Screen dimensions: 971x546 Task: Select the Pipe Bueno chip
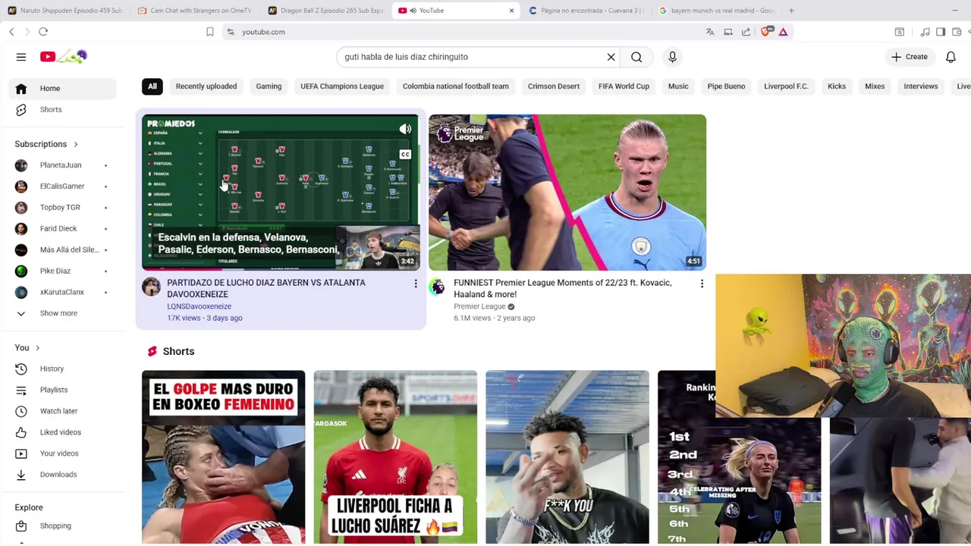pyautogui.click(x=726, y=86)
